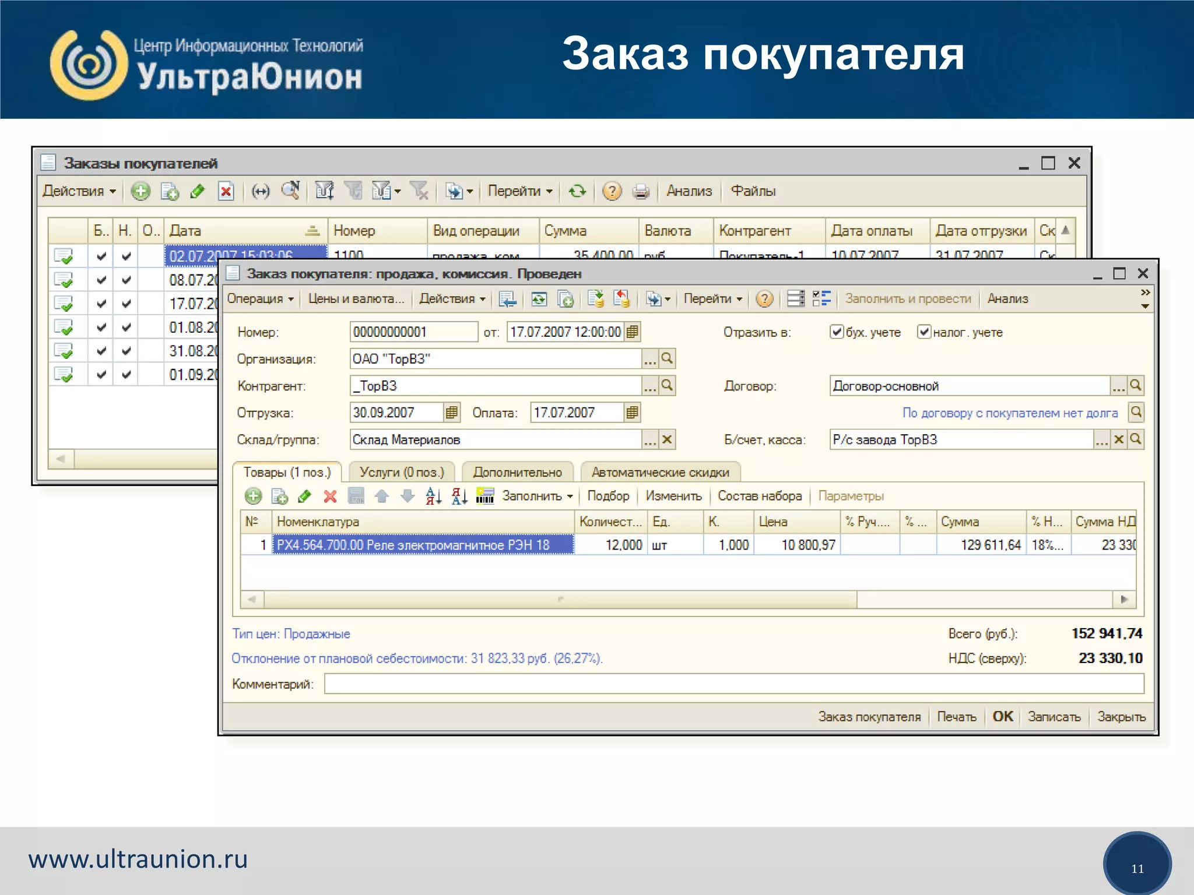Image resolution: width=1194 pixels, height=895 pixels.
Task: Toggle the бух. учете checkbox
Action: pyautogui.click(x=837, y=332)
